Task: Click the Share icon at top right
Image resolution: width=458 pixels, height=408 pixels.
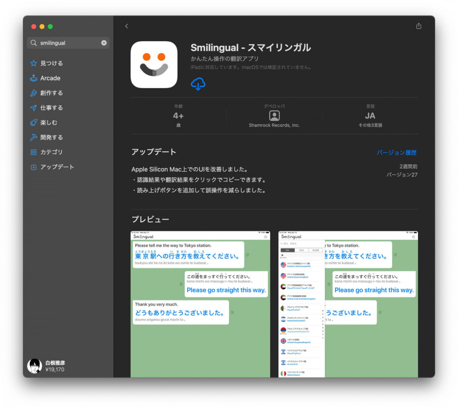Action: pyautogui.click(x=418, y=26)
